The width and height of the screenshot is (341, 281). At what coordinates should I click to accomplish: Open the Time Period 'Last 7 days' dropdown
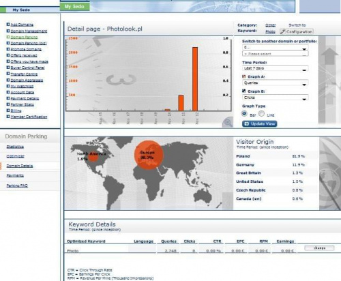(276, 68)
